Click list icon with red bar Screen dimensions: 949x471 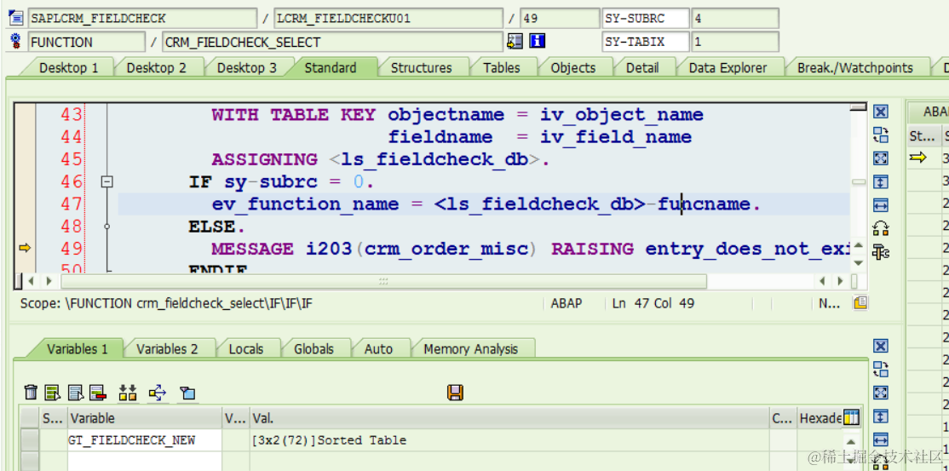[x=98, y=393]
